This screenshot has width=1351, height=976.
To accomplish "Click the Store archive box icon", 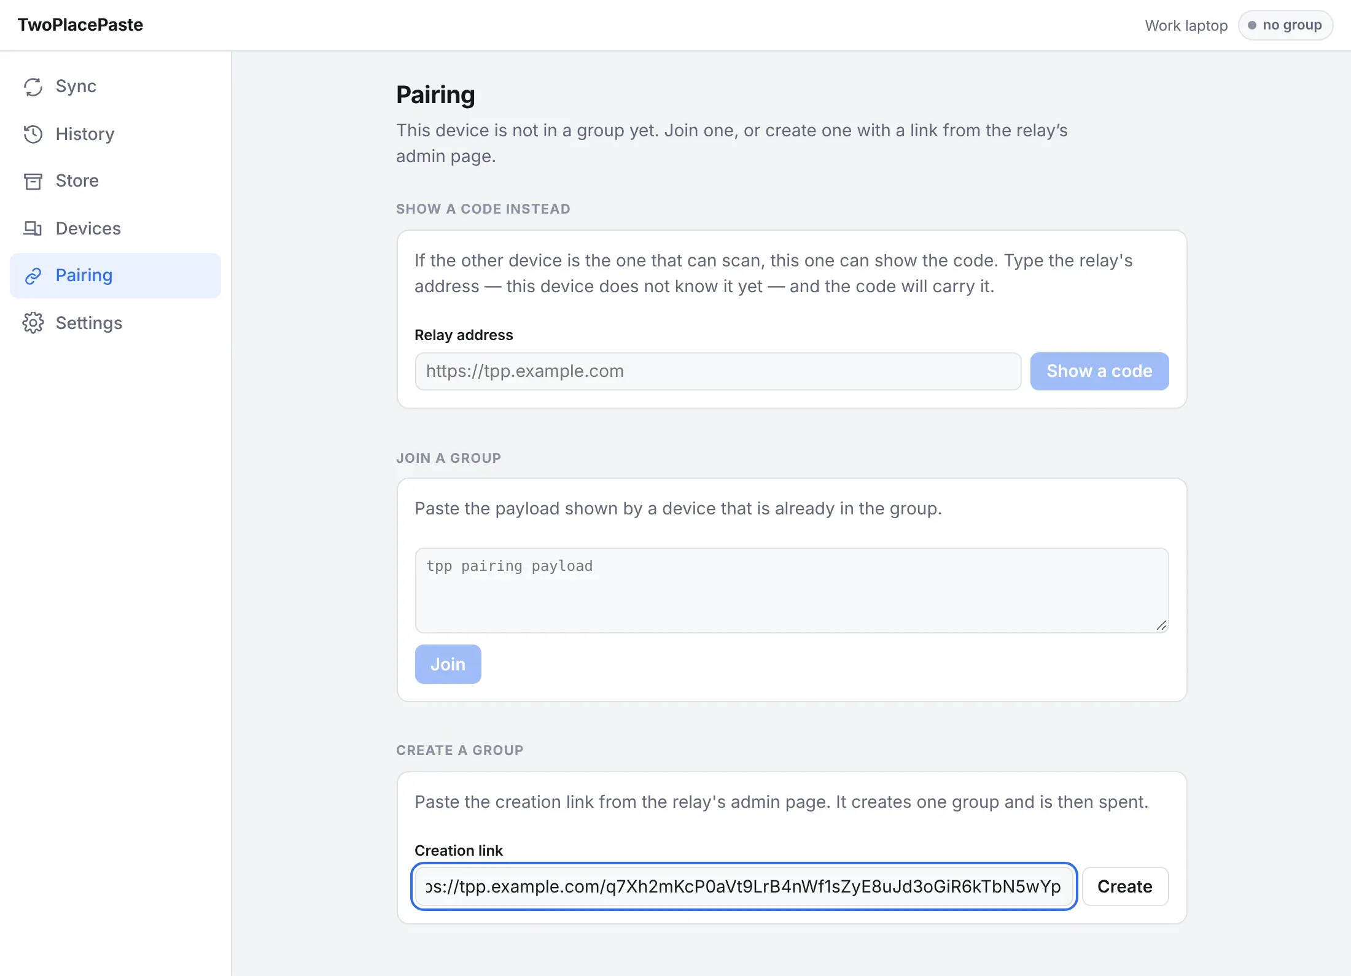I will click(33, 181).
